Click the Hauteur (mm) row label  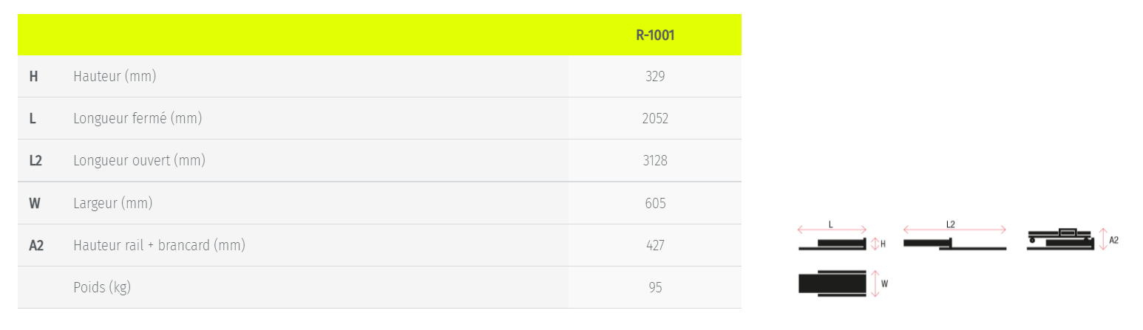(x=115, y=76)
